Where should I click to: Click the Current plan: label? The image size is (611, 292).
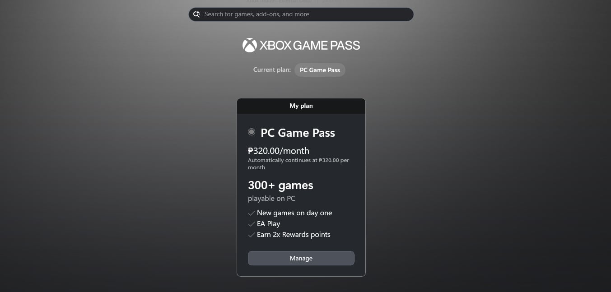click(272, 70)
